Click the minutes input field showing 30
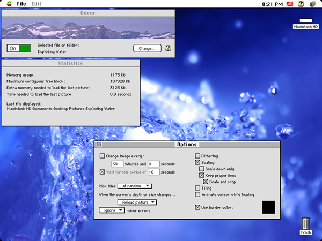 (118, 164)
